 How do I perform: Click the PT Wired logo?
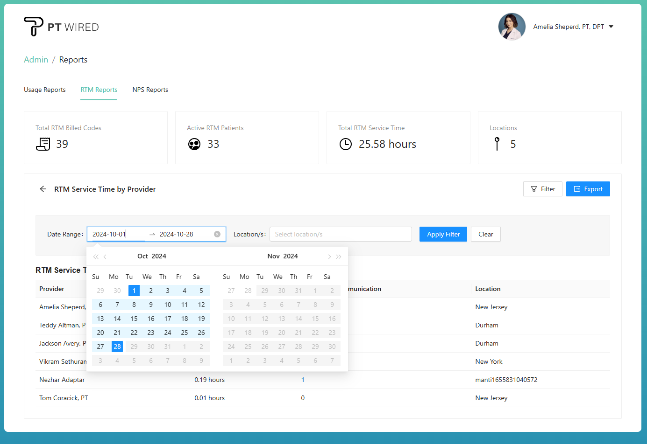point(61,27)
